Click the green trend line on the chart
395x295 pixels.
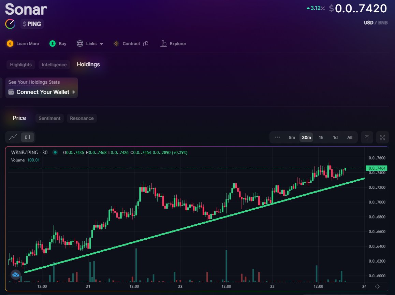point(194,225)
